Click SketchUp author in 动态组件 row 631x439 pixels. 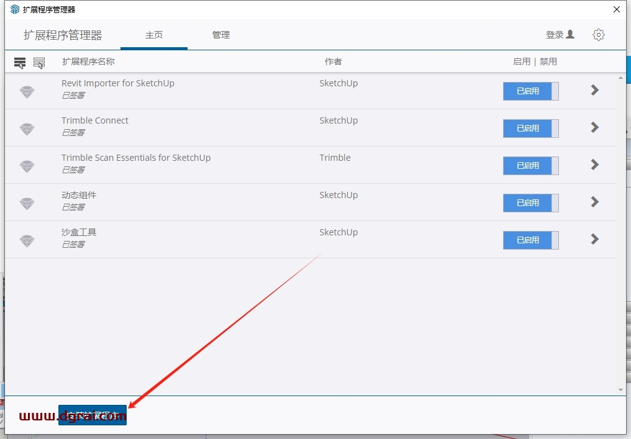338,195
